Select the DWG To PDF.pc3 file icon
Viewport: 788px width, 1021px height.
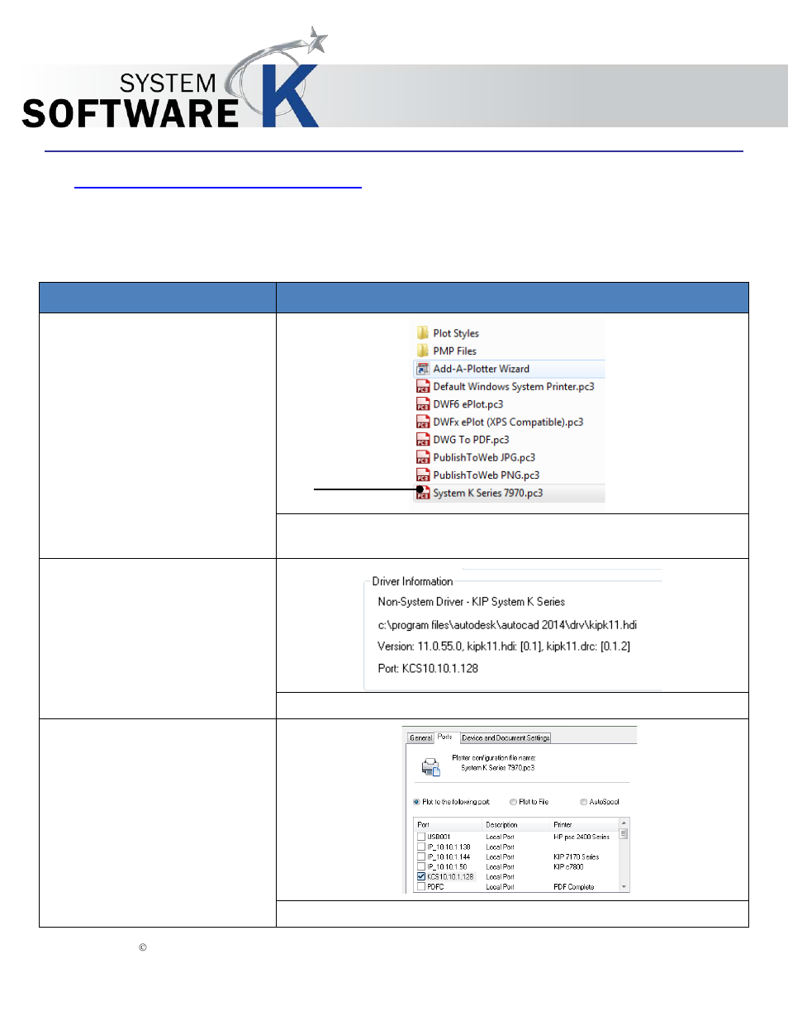click(423, 440)
